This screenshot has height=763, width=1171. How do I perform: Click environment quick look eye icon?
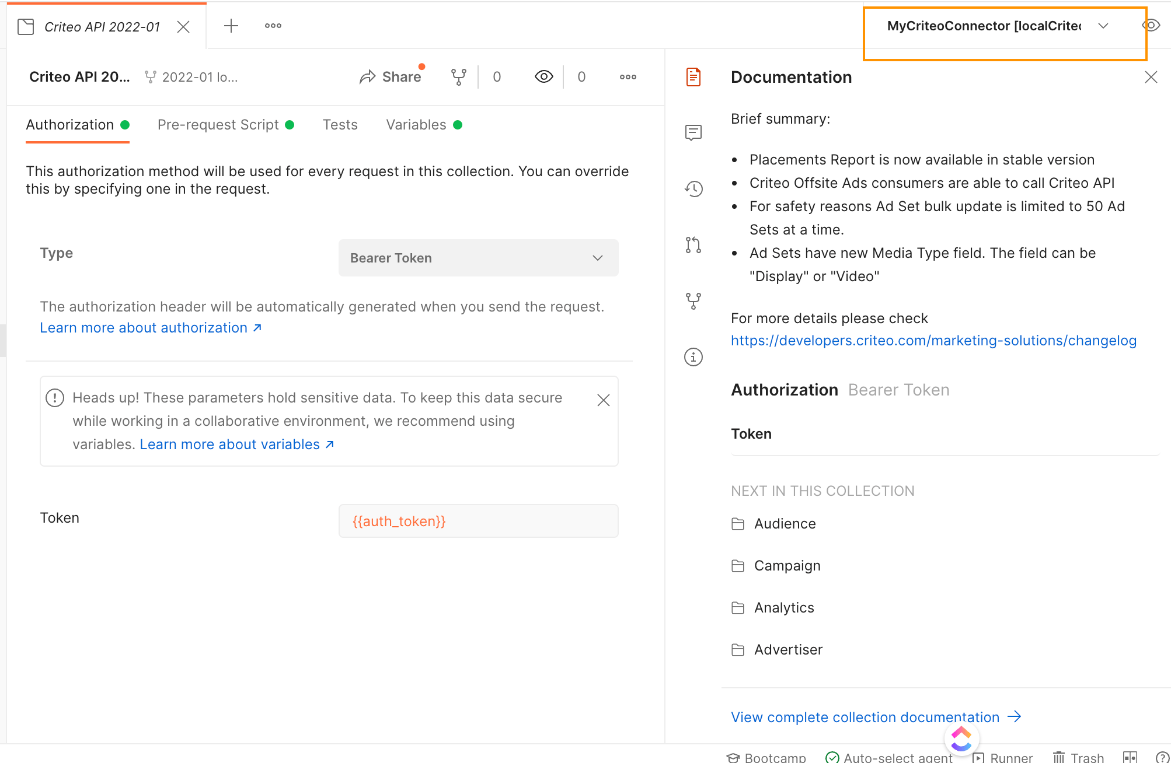pos(1151,26)
